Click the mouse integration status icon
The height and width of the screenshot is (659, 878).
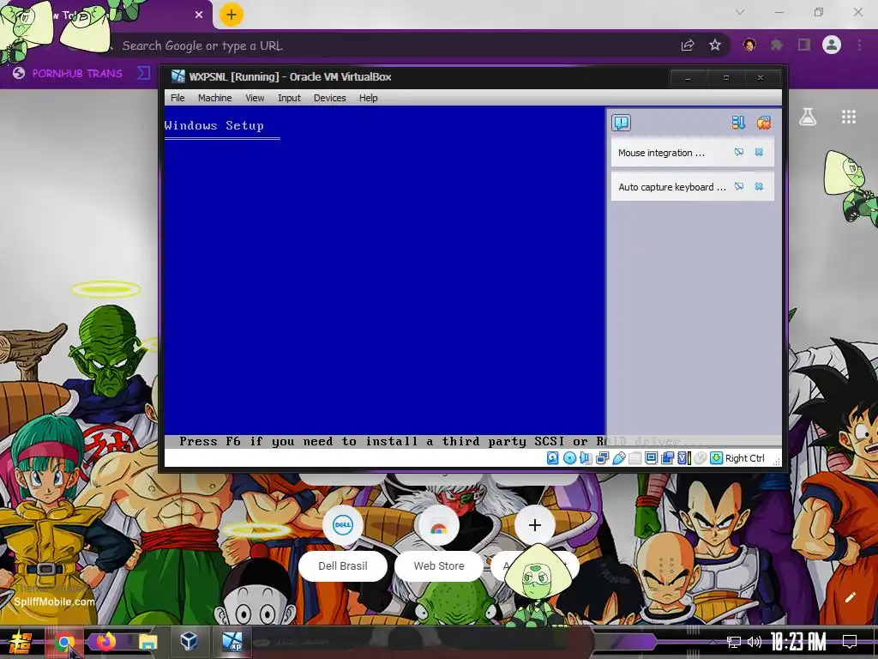coord(701,458)
